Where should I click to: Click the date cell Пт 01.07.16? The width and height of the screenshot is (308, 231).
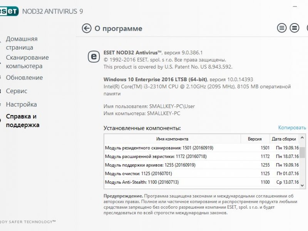coord(288,174)
